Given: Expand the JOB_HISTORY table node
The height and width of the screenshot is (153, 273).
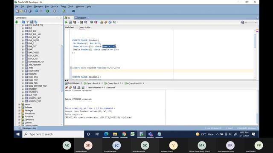Looking at the screenshot, I should 23,65.
